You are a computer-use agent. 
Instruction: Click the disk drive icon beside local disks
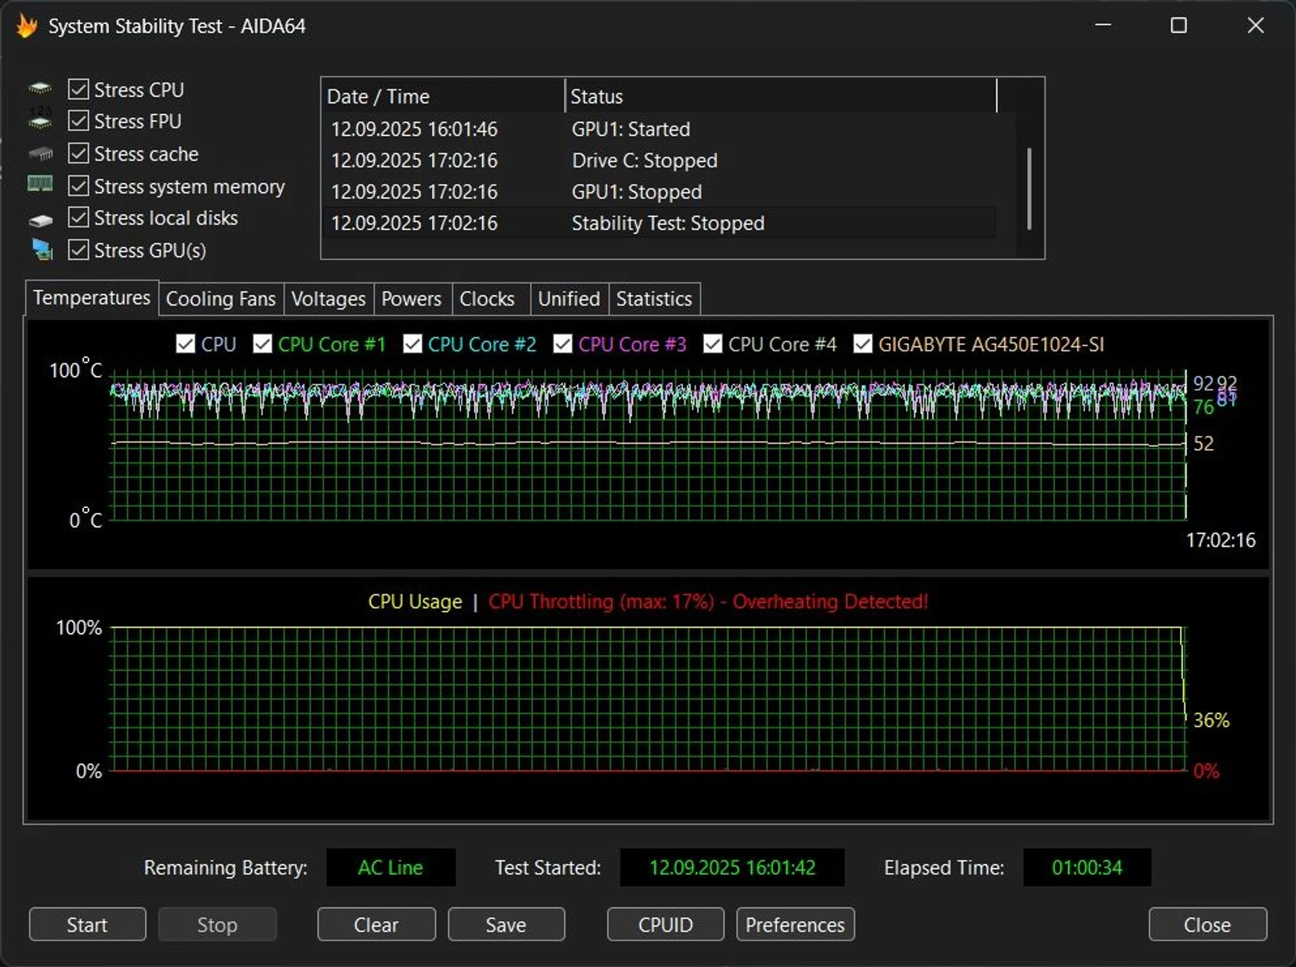(x=40, y=220)
